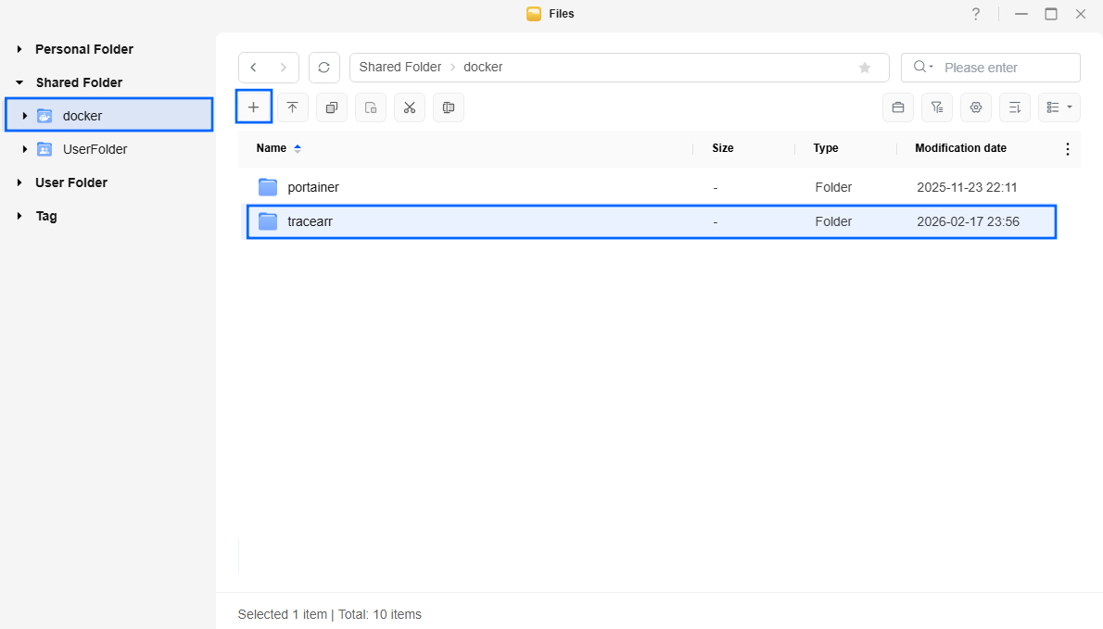The image size is (1103, 629).
Task: Click the upload arrow icon
Action: (292, 107)
